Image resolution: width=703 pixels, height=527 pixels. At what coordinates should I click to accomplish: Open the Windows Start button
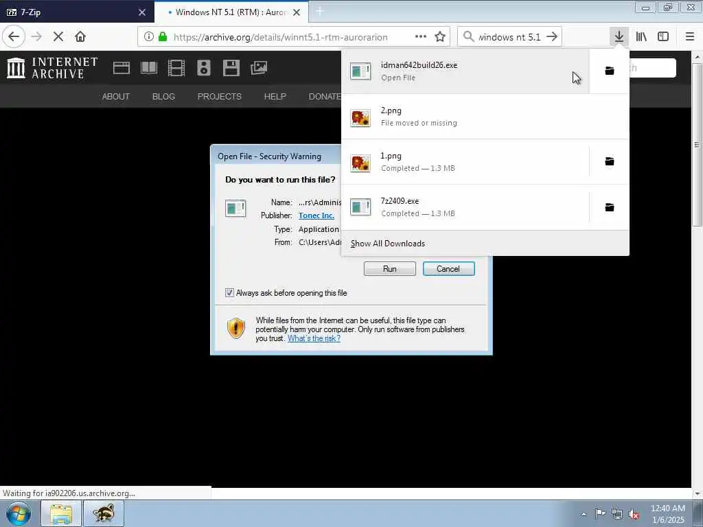pos(19,513)
